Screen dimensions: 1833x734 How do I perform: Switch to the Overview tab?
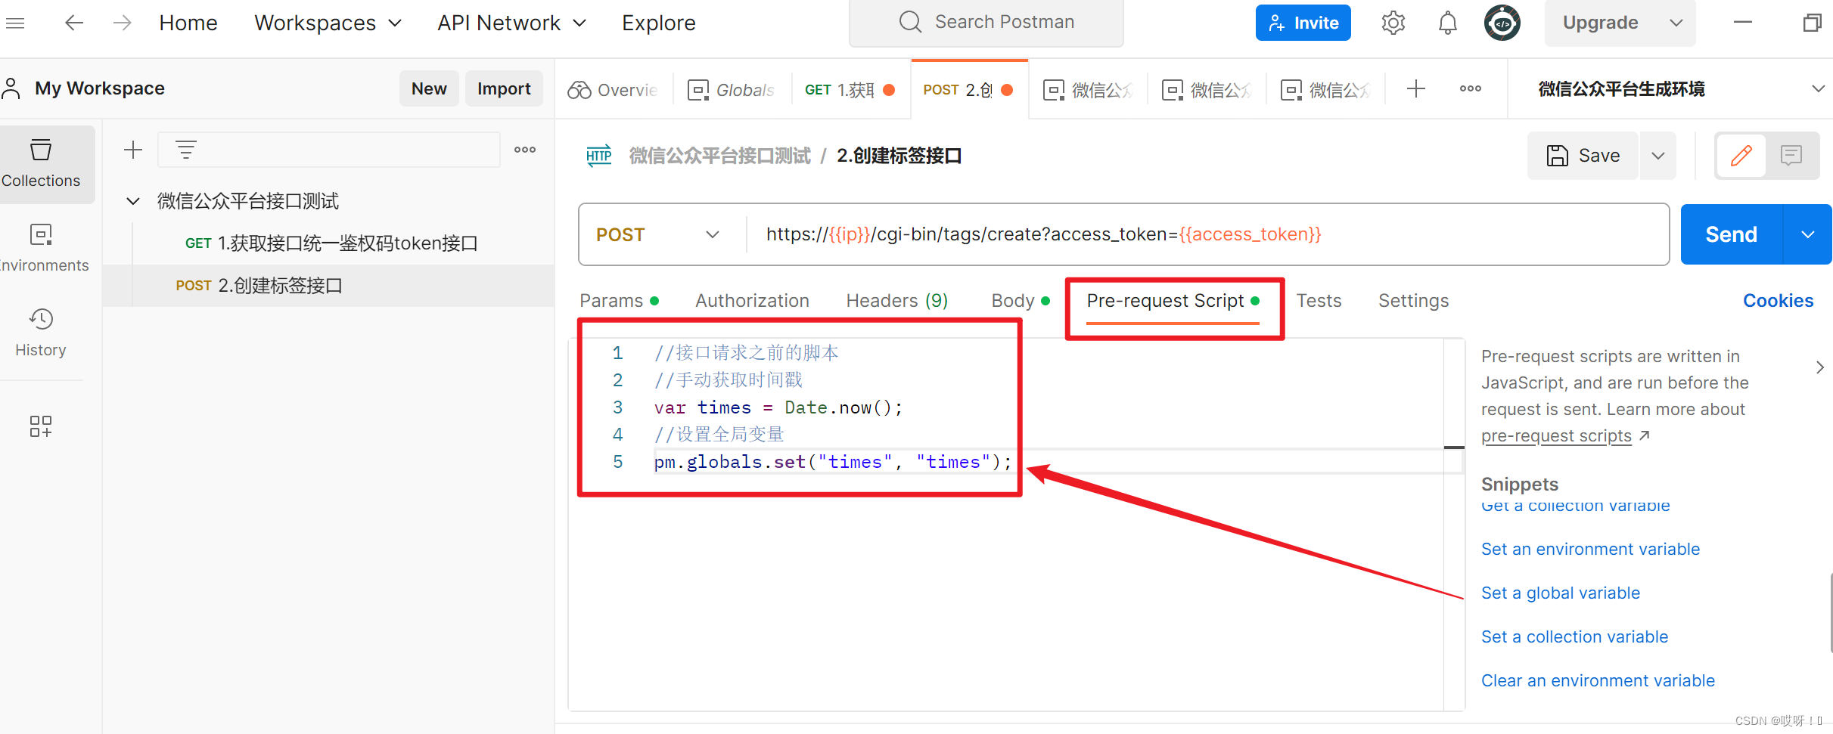614,90
